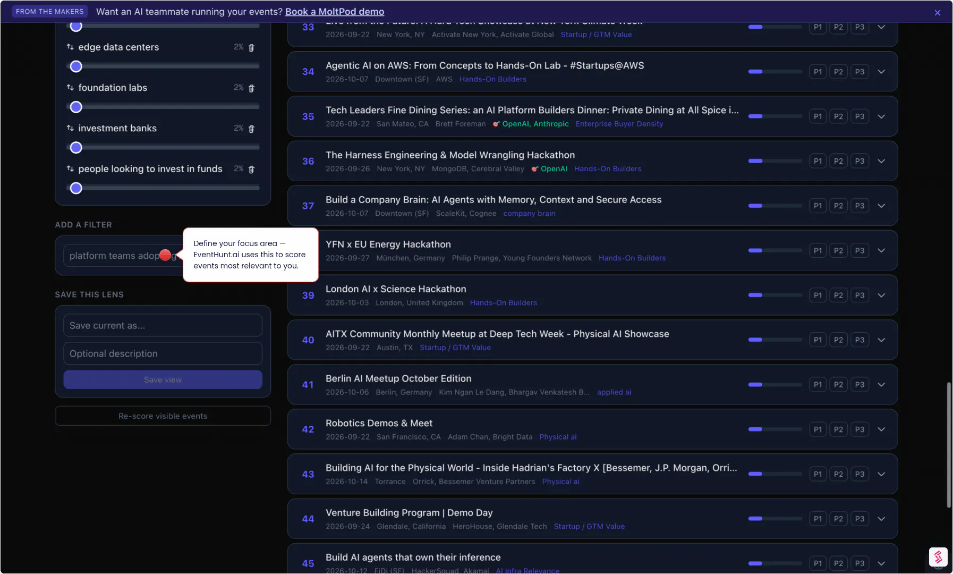Viewport: 953px width, 574px height.
Task: Open YFN x EU Energy Hackathon chevron
Action: click(881, 250)
